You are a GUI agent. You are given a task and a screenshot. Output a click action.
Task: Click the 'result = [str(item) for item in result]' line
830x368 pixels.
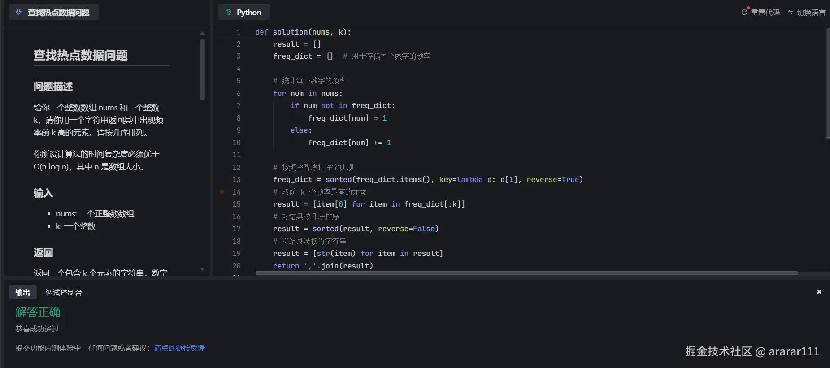coord(358,253)
